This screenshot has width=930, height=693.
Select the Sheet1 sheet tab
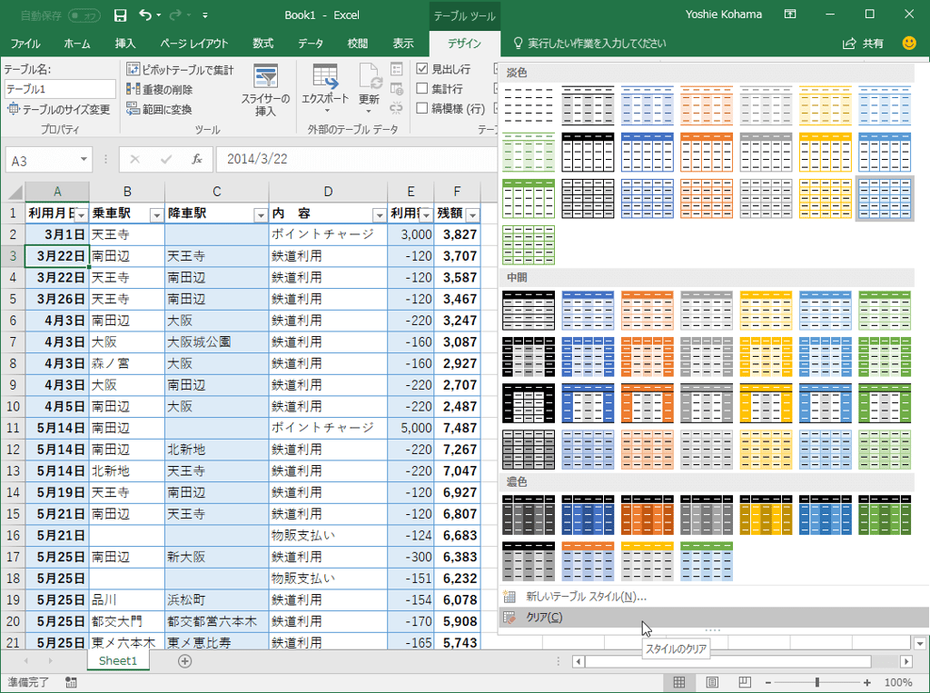(118, 660)
